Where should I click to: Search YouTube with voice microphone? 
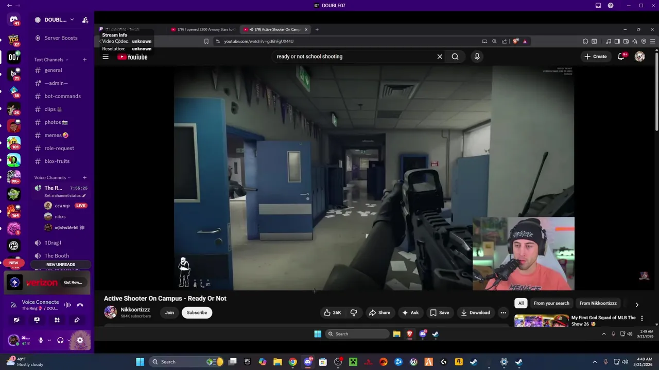477,57
